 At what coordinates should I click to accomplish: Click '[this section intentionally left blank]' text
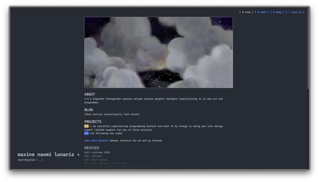coord(112,114)
